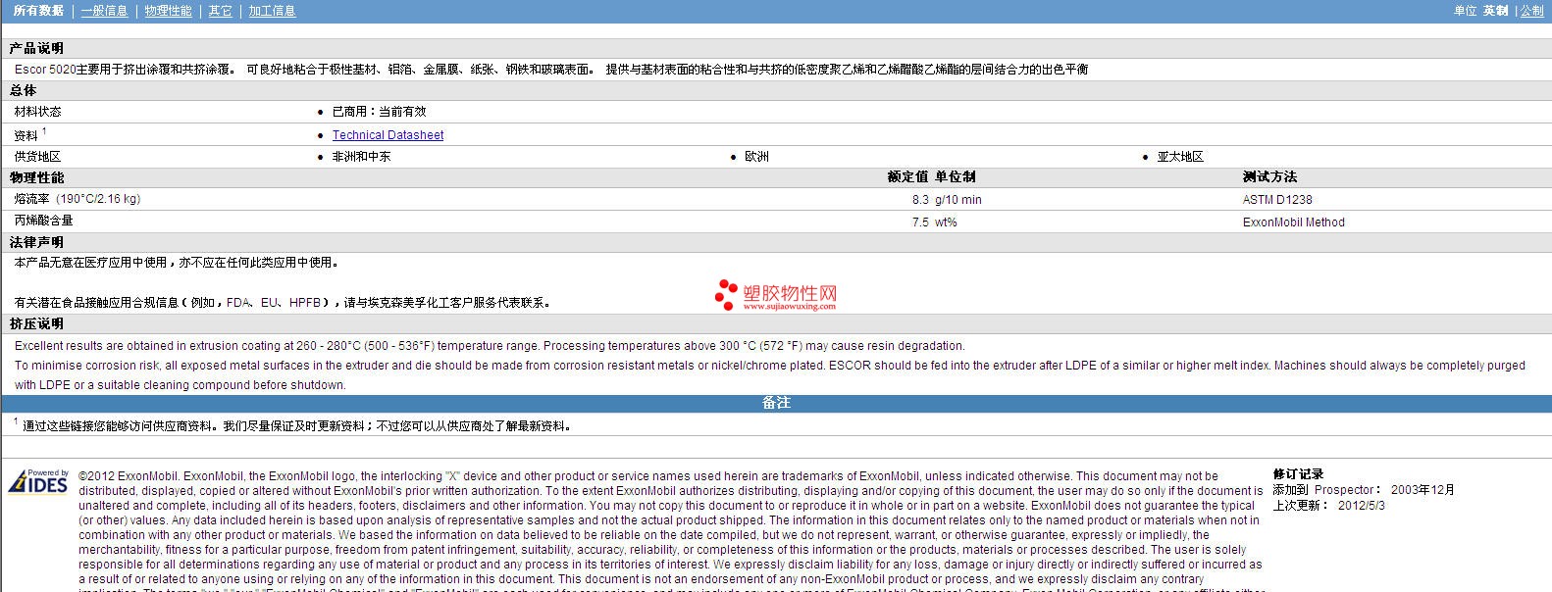Click the medical application disclaimer sentence
Viewport: 1552px width, 592px height.
178,263
